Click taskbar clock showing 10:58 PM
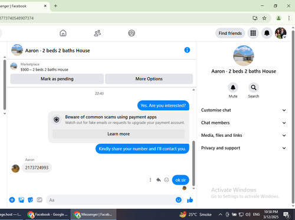 click(271, 215)
